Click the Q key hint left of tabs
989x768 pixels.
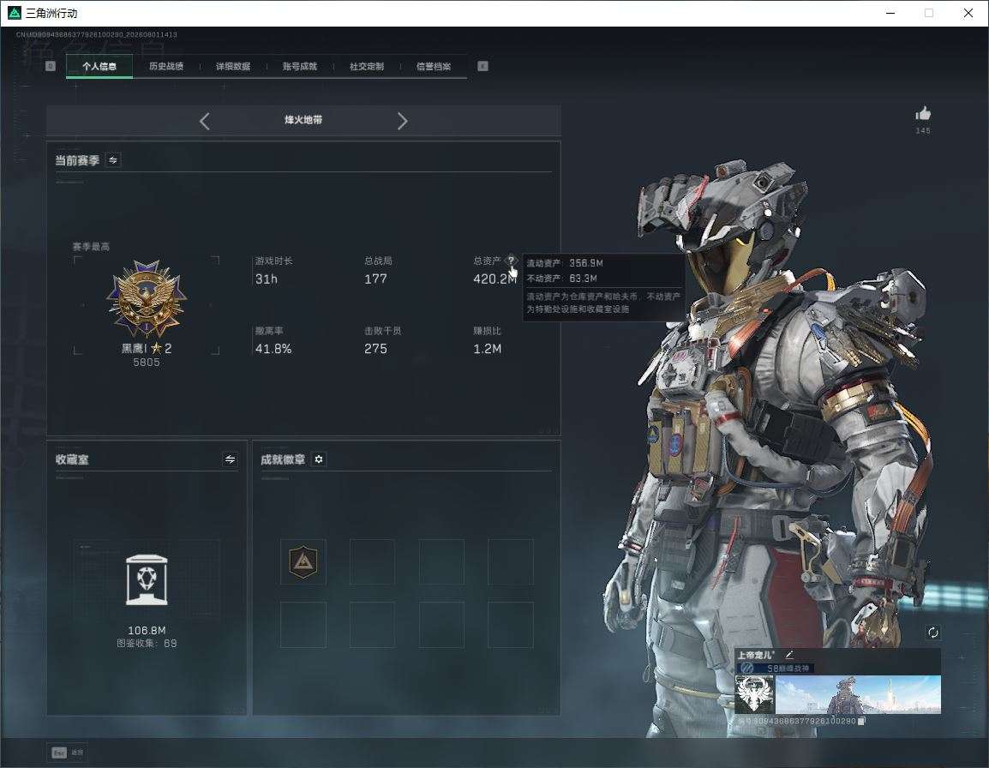click(51, 66)
